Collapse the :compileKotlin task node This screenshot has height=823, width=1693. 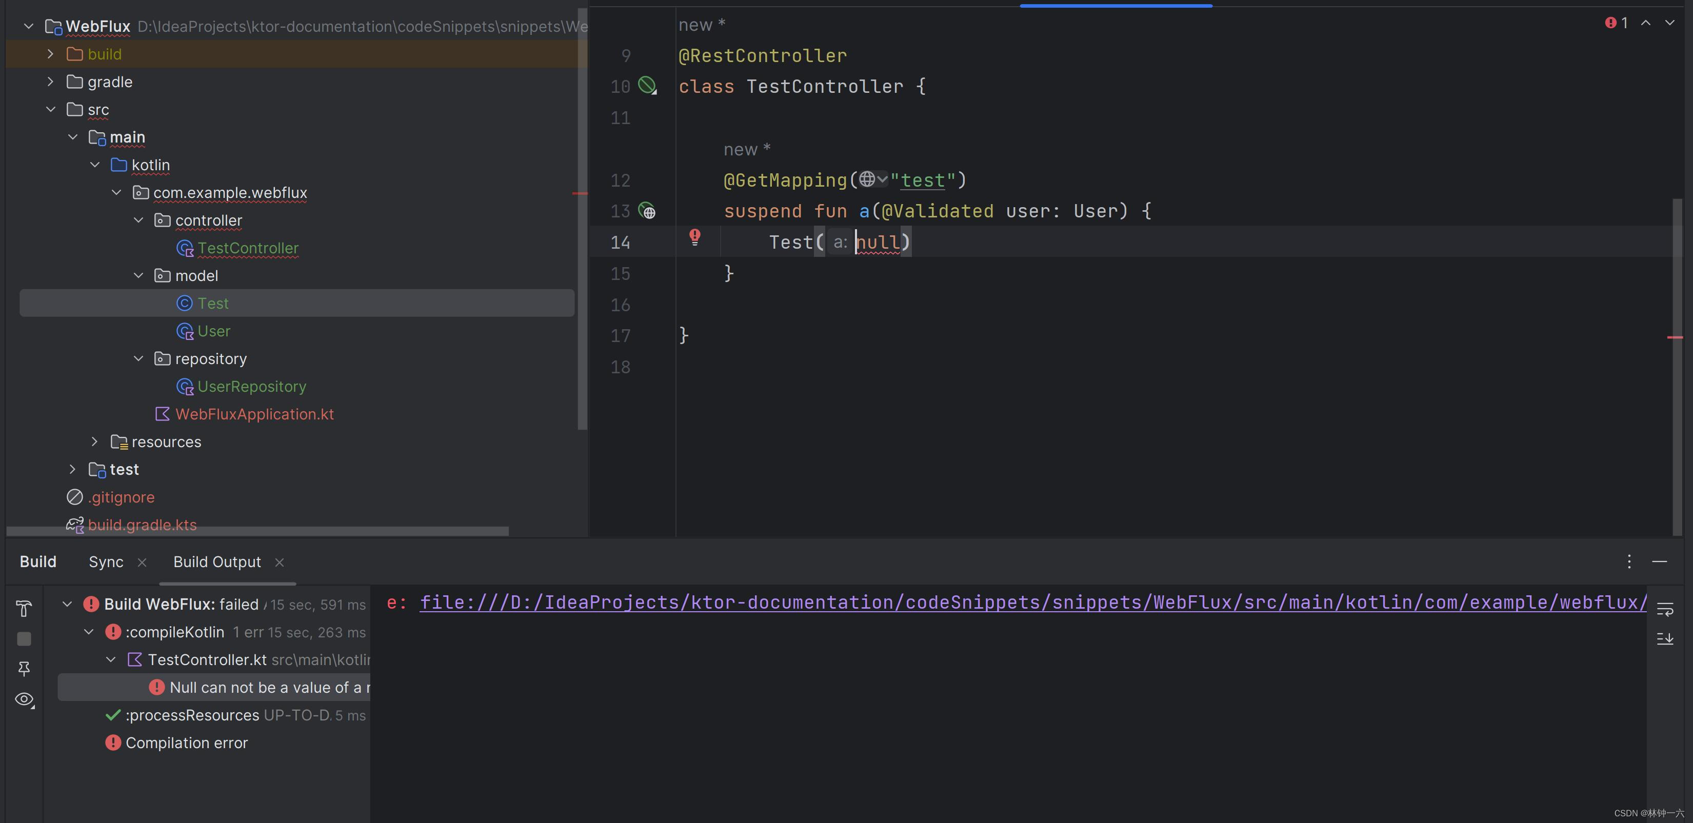88,632
